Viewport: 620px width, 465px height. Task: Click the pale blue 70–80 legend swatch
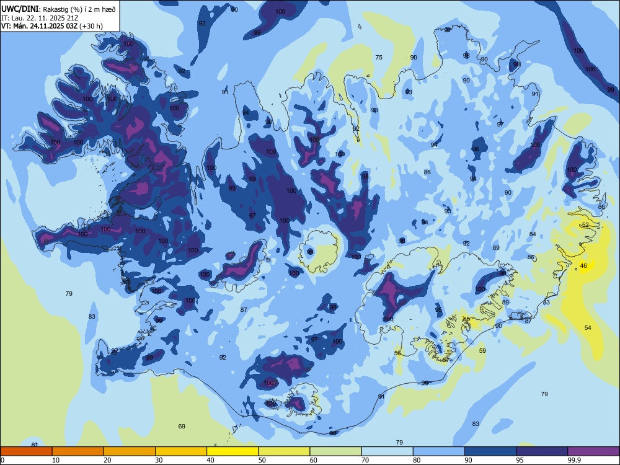[x=387, y=451]
